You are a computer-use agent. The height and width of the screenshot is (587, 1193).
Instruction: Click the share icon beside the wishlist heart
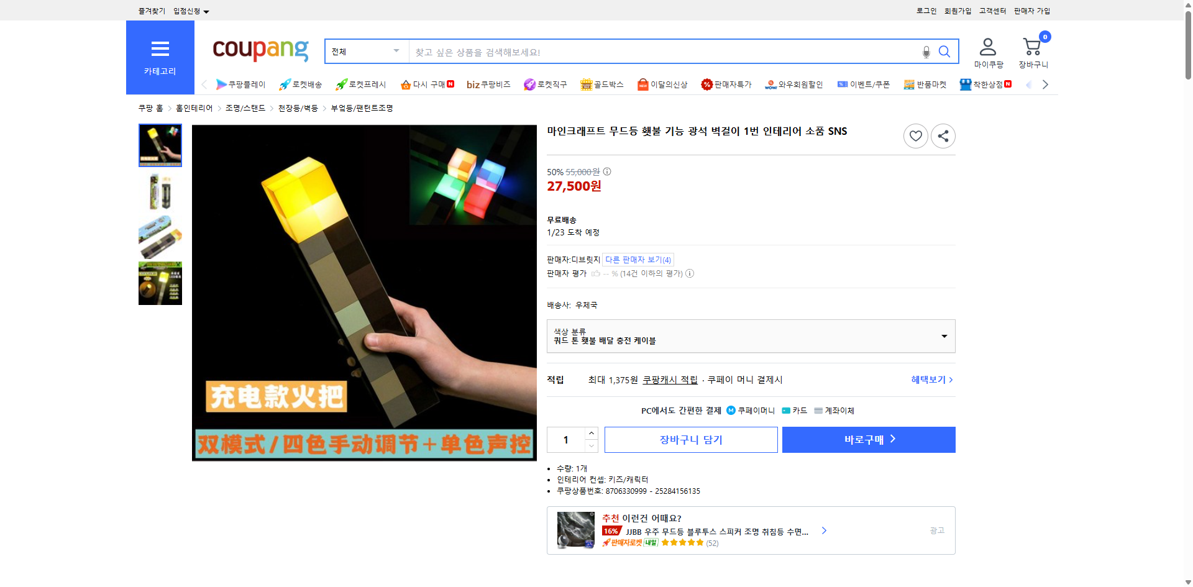click(x=943, y=135)
